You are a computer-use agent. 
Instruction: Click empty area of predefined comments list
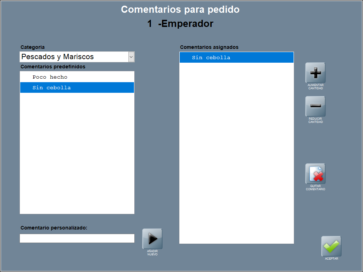pos(77,152)
